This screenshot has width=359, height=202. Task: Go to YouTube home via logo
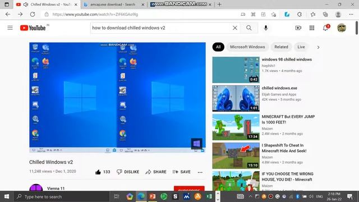[x=33, y=28]
